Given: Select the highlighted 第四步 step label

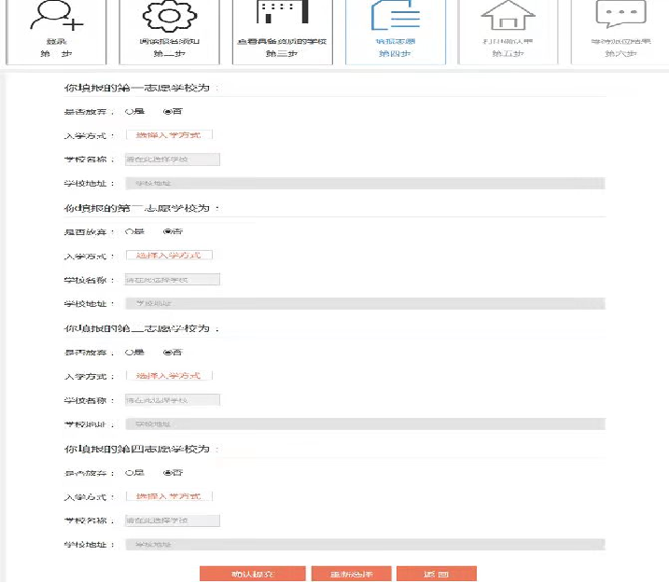Looking at the screenshot, I should [x=395, y=54].
